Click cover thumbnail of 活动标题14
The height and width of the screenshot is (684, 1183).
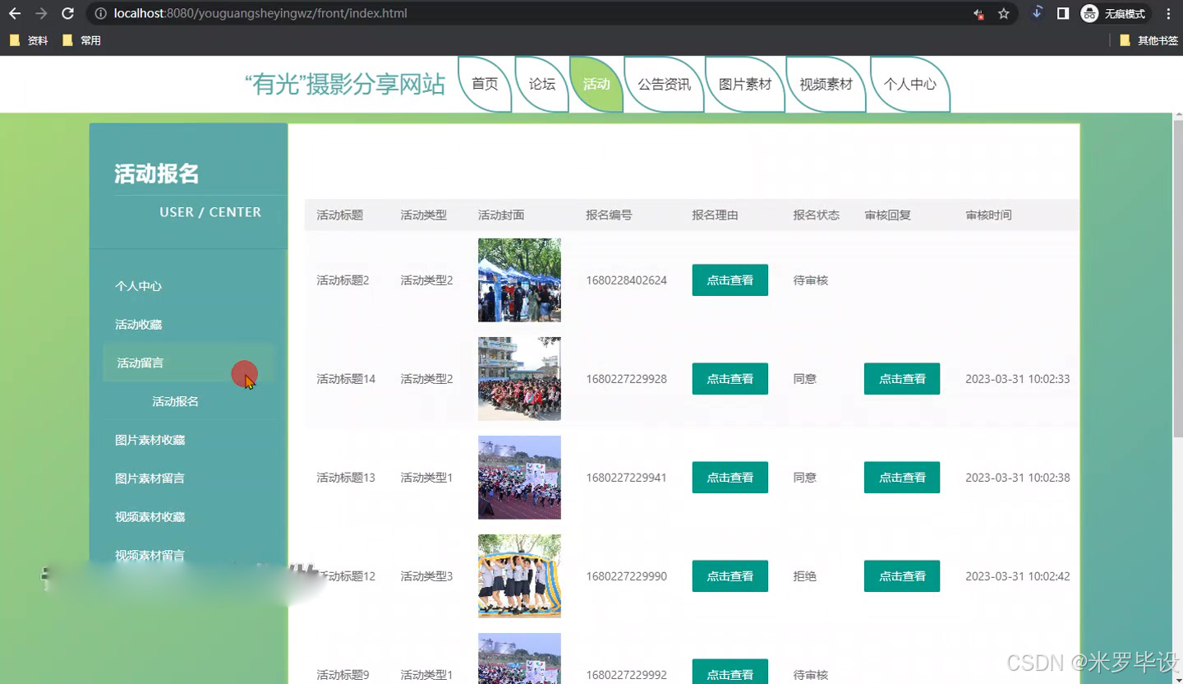pos(519,379)
